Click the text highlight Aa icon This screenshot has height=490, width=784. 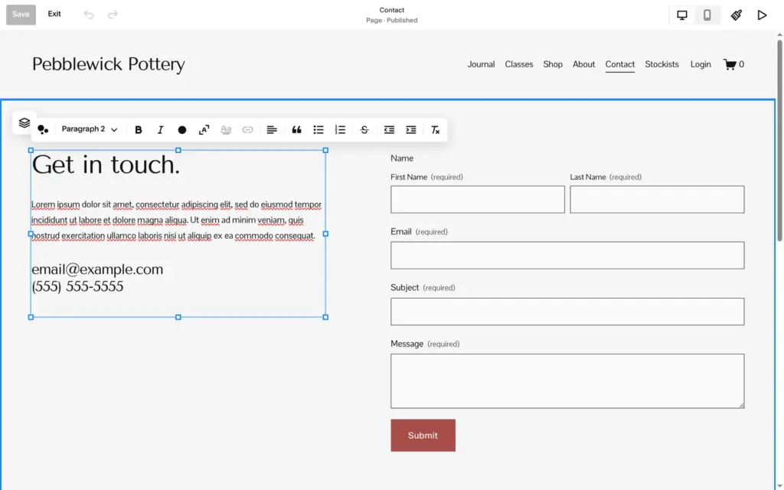[x=226, y=130]
